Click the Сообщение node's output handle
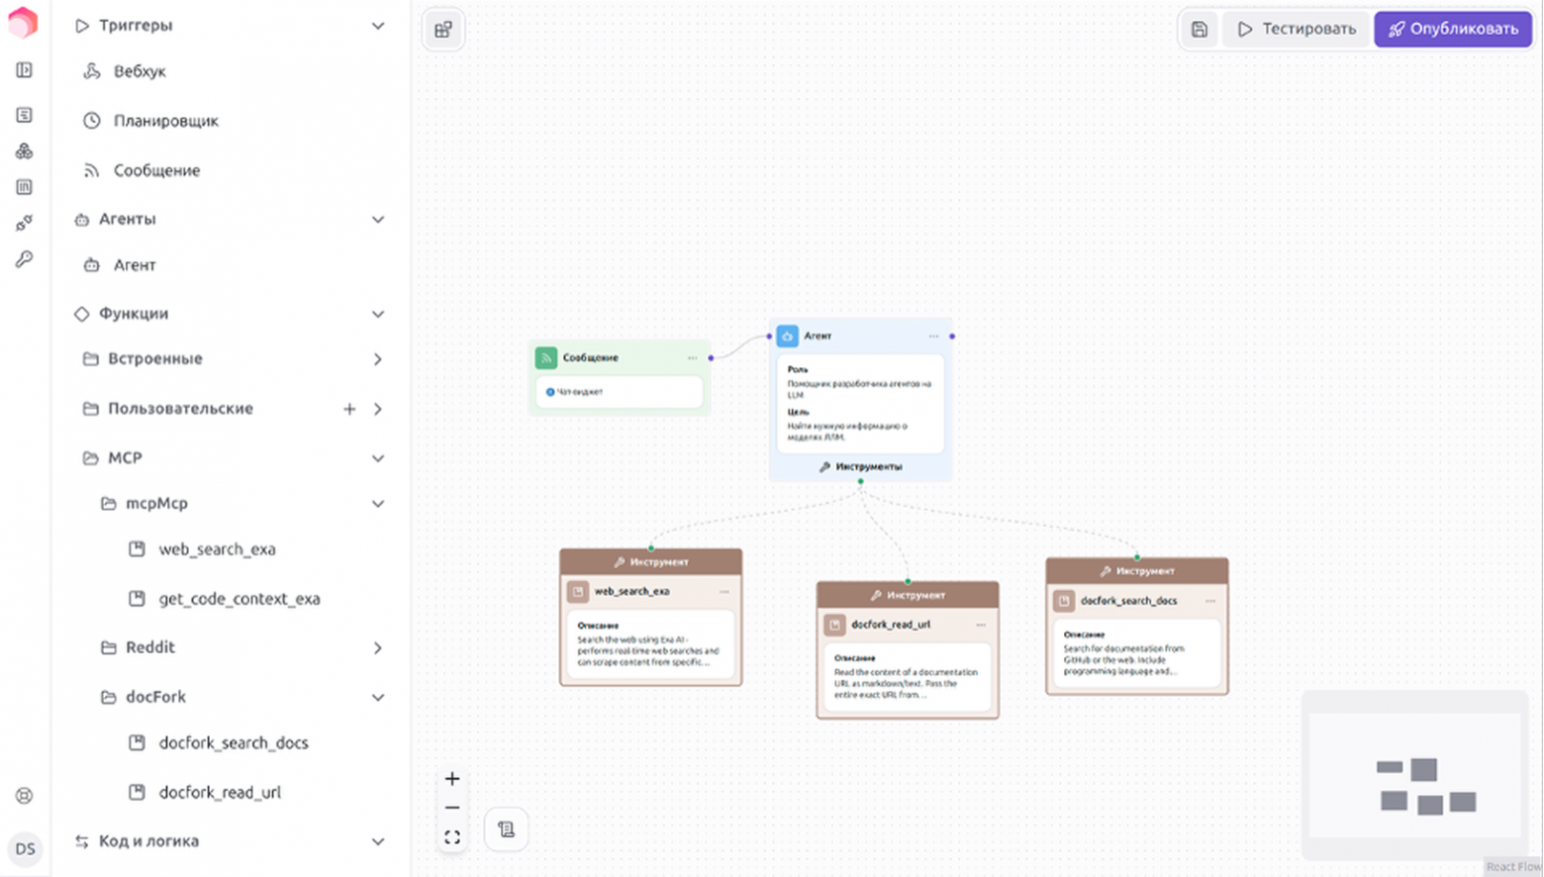 pyautogui.click(x=711, y=358)
